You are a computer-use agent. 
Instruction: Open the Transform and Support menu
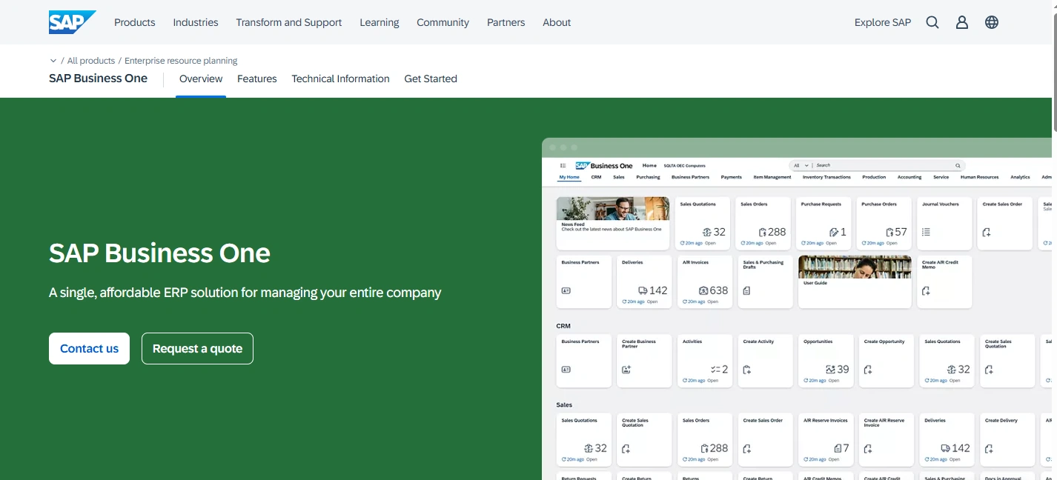[289, 22]
